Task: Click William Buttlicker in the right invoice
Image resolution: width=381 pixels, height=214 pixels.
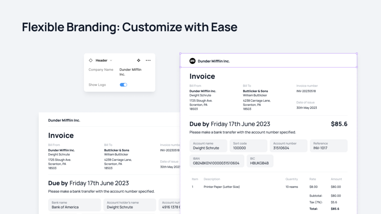Action: [x=255, y=95]
